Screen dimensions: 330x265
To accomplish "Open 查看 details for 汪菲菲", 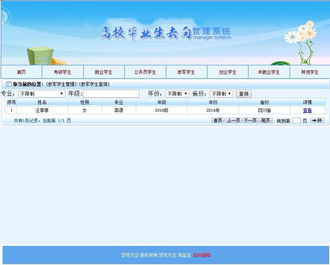I will (x=307, y=110).
